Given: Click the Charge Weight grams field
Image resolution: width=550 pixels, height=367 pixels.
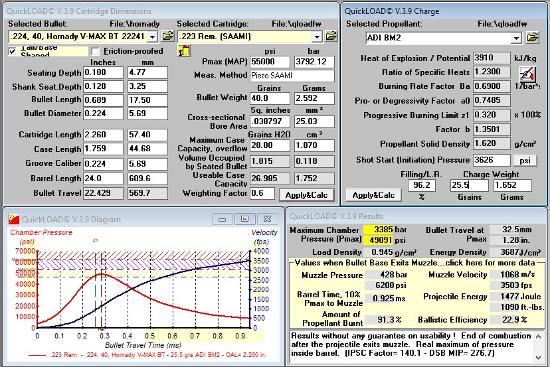Looking at the screenshot, I should click(x=512, y=185).
